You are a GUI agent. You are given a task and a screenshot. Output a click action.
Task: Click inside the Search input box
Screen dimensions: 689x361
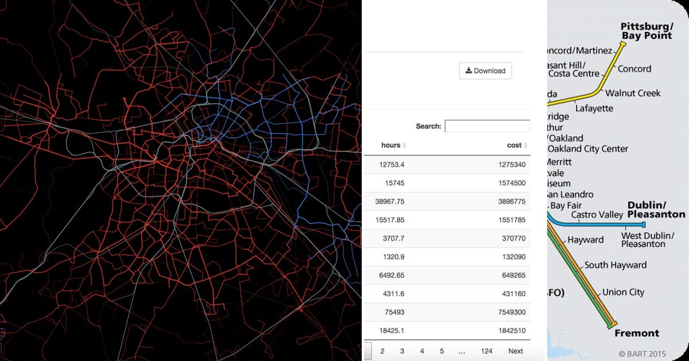coord(487,125)
